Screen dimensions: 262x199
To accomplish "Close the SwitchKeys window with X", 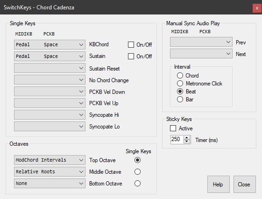I will 257,8.
